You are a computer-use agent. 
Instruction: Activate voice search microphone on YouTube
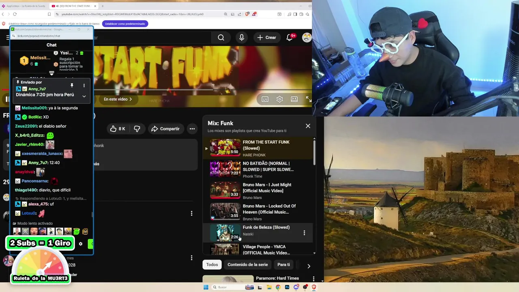coord(242,37)
